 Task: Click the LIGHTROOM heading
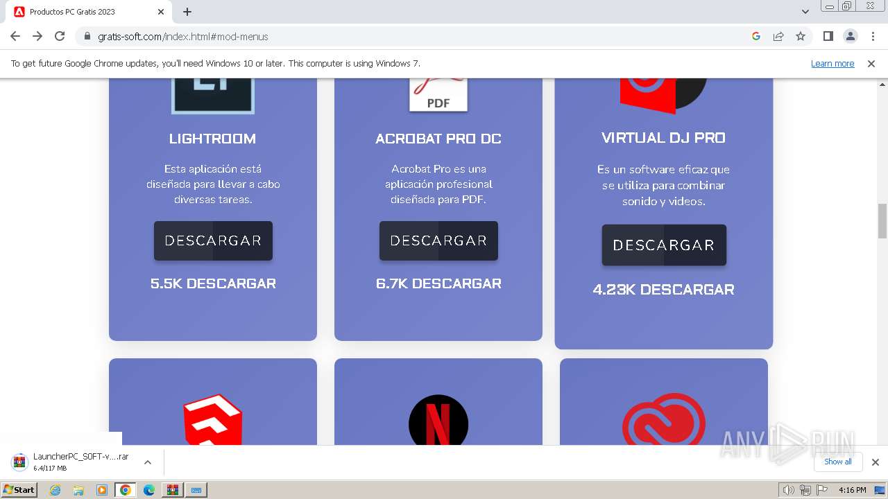click(212, 139)
